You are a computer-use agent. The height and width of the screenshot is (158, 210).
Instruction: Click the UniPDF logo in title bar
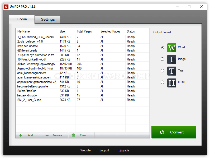[x=6, y=7]
